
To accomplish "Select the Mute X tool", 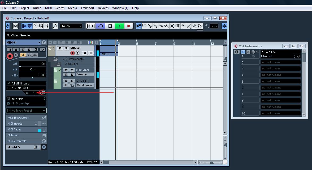I will click(x=172, y=26).
